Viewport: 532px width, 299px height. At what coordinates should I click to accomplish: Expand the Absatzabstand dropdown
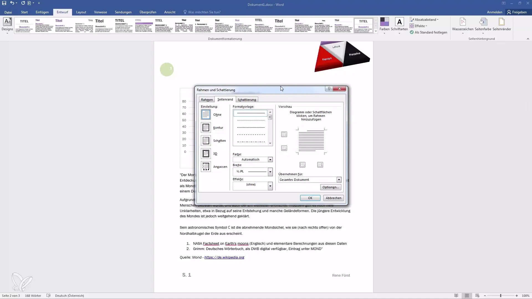438,20
